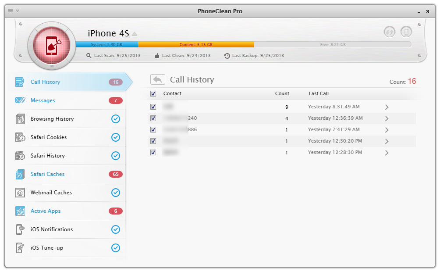Click the sync icon at top right
The height and width of the screenshot is (272, 440).
pos(389,32)
